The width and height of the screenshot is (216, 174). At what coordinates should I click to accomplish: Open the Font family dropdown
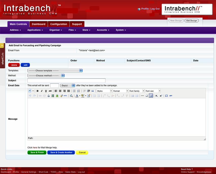click(x=137, y=91)
